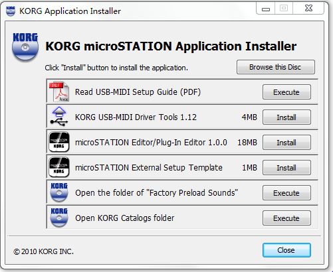Click the microSTATION External Setup Template icon

59,167
